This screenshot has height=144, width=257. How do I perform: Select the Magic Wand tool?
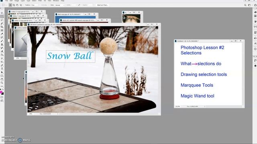click(x=2, y=23)
